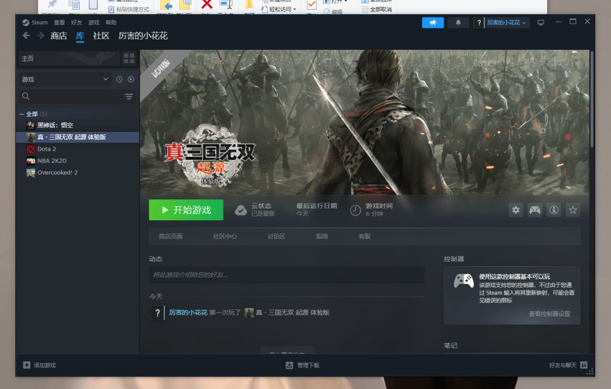Expand the 游戏 filter dropdown

tap(65, 79)
